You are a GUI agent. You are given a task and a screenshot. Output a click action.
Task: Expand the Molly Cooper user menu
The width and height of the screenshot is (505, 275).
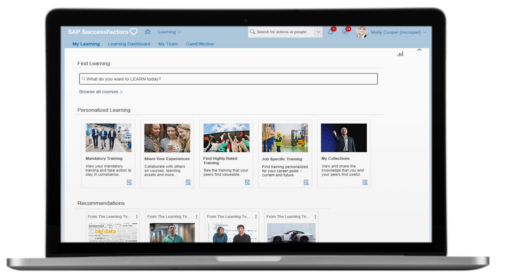(398, 32)
